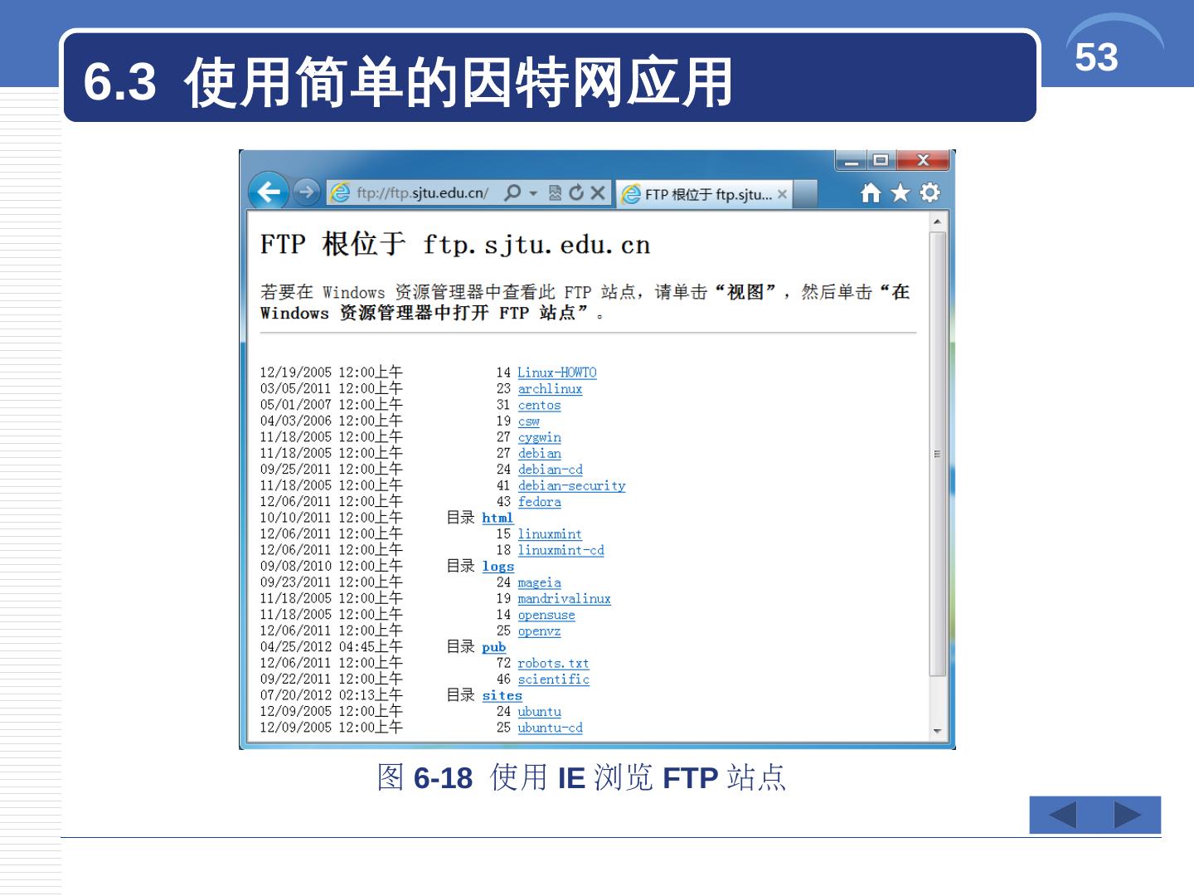Screen dimensions: 1194x896
Task: Refresh the FTP page
Action: 576,192
